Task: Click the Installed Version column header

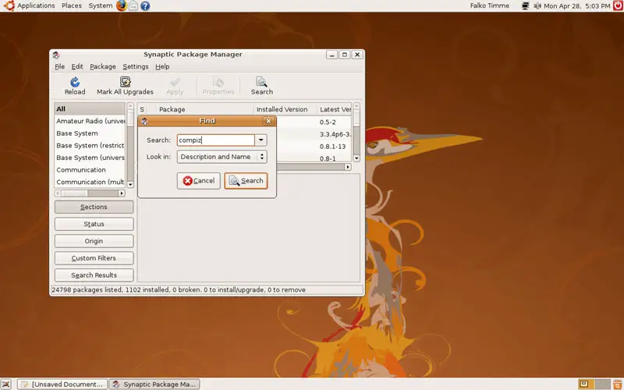Action: point(285,109)
